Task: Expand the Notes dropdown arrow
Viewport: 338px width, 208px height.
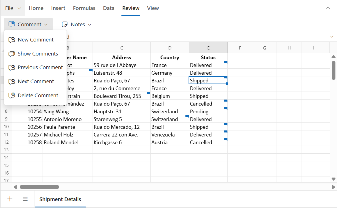Action: point(90,25)
